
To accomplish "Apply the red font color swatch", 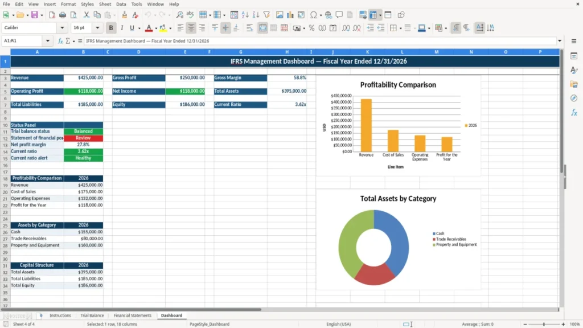I will (149, 28).
